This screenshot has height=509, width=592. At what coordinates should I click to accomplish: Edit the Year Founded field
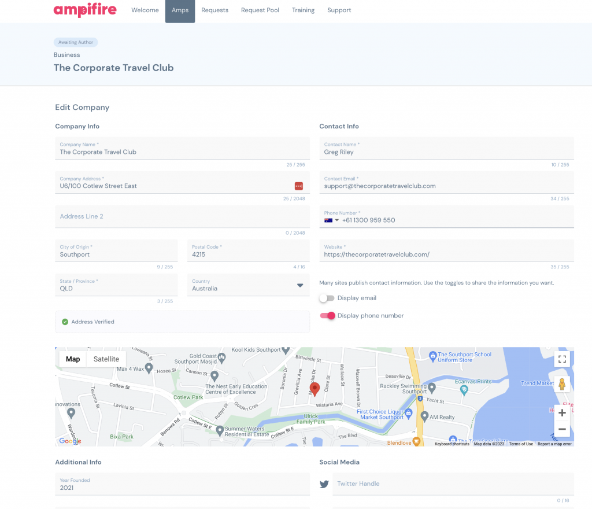coord(182,484)
